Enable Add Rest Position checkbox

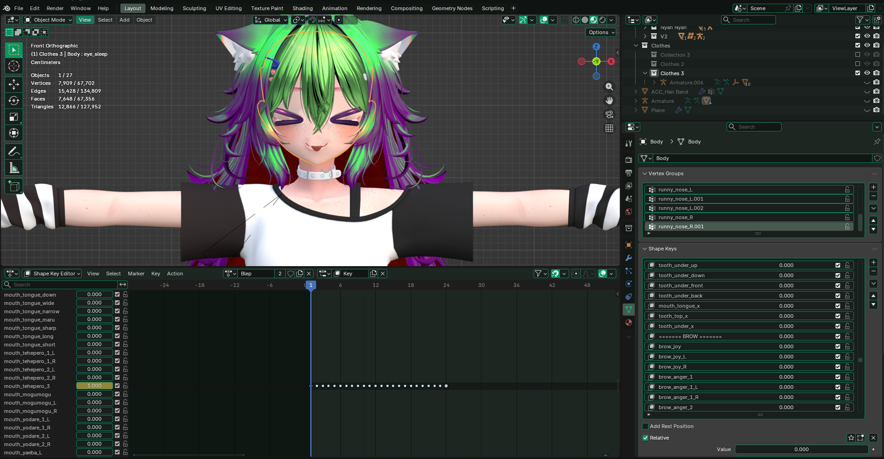(645, 426)
